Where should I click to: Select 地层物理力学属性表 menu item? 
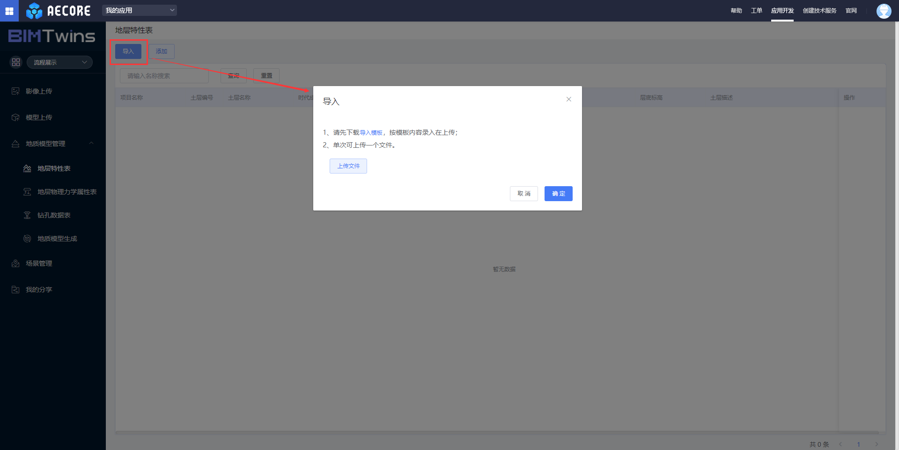pyautogui.click(x=67, y=192)
